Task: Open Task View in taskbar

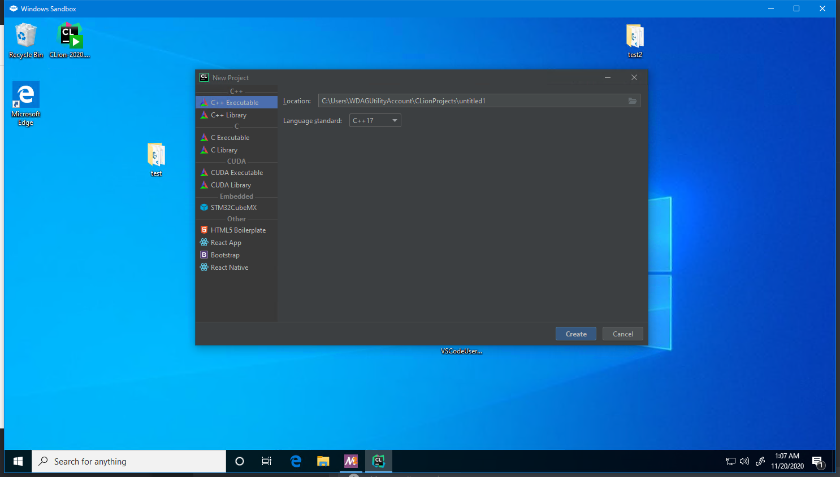Action: pos(267,461)
